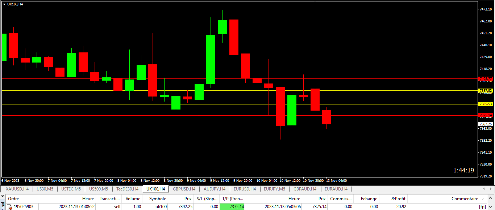Image resolution: width=495 pixels, height=210 pixels.
Task: Click order number 195025903
Action: point(23,207)
